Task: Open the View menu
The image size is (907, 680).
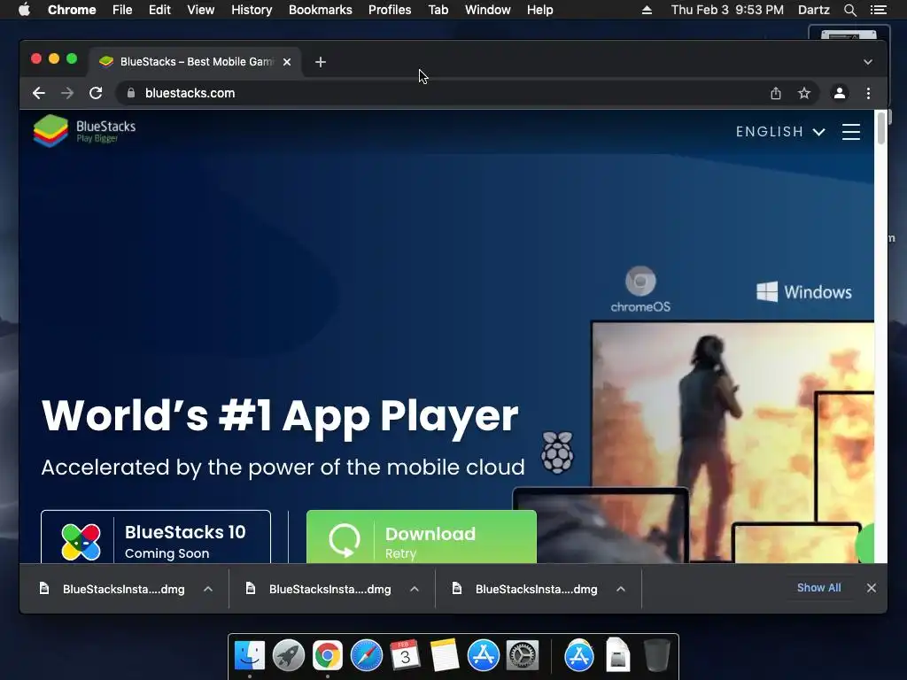Action: click(x=201, y=10)
